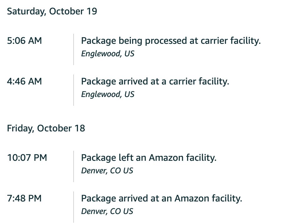Image resolution: width=288 pixels, height=224 pixels.
Task: Click the 5:06 AM timestamp
Action: tap(24, 41)
